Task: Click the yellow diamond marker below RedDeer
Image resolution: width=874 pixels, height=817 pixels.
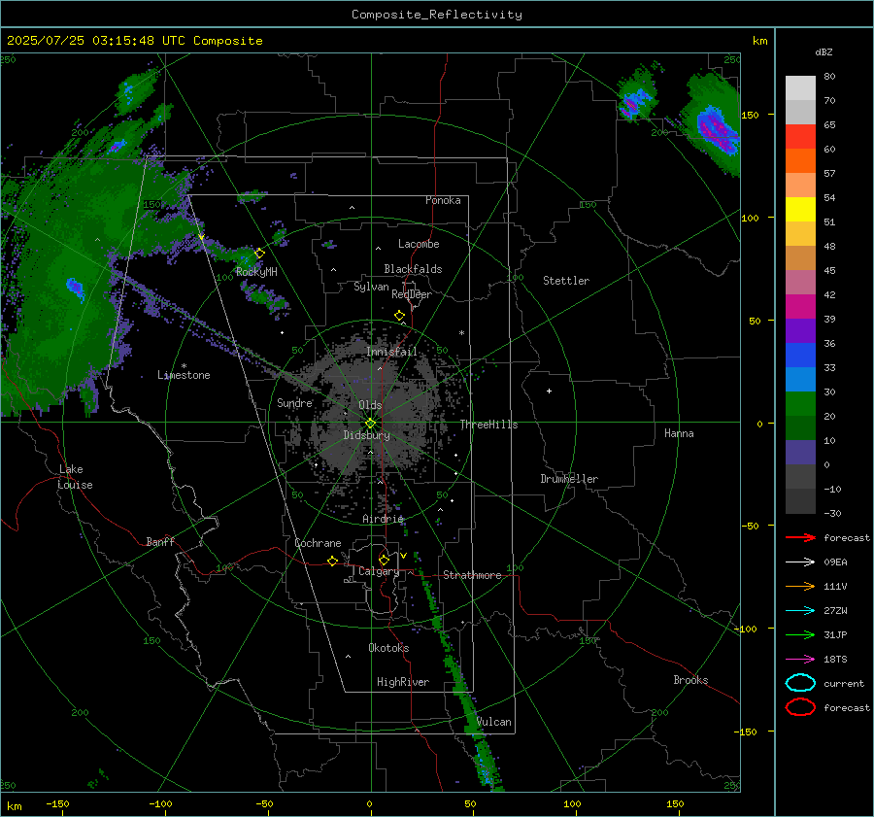Action: click(x=400, y=316)
